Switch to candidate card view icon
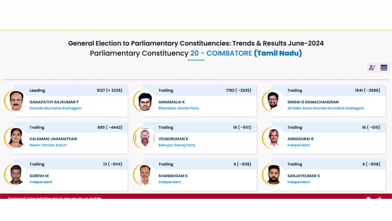This screenshot has height=221, width=392. [x=372, y=68]
